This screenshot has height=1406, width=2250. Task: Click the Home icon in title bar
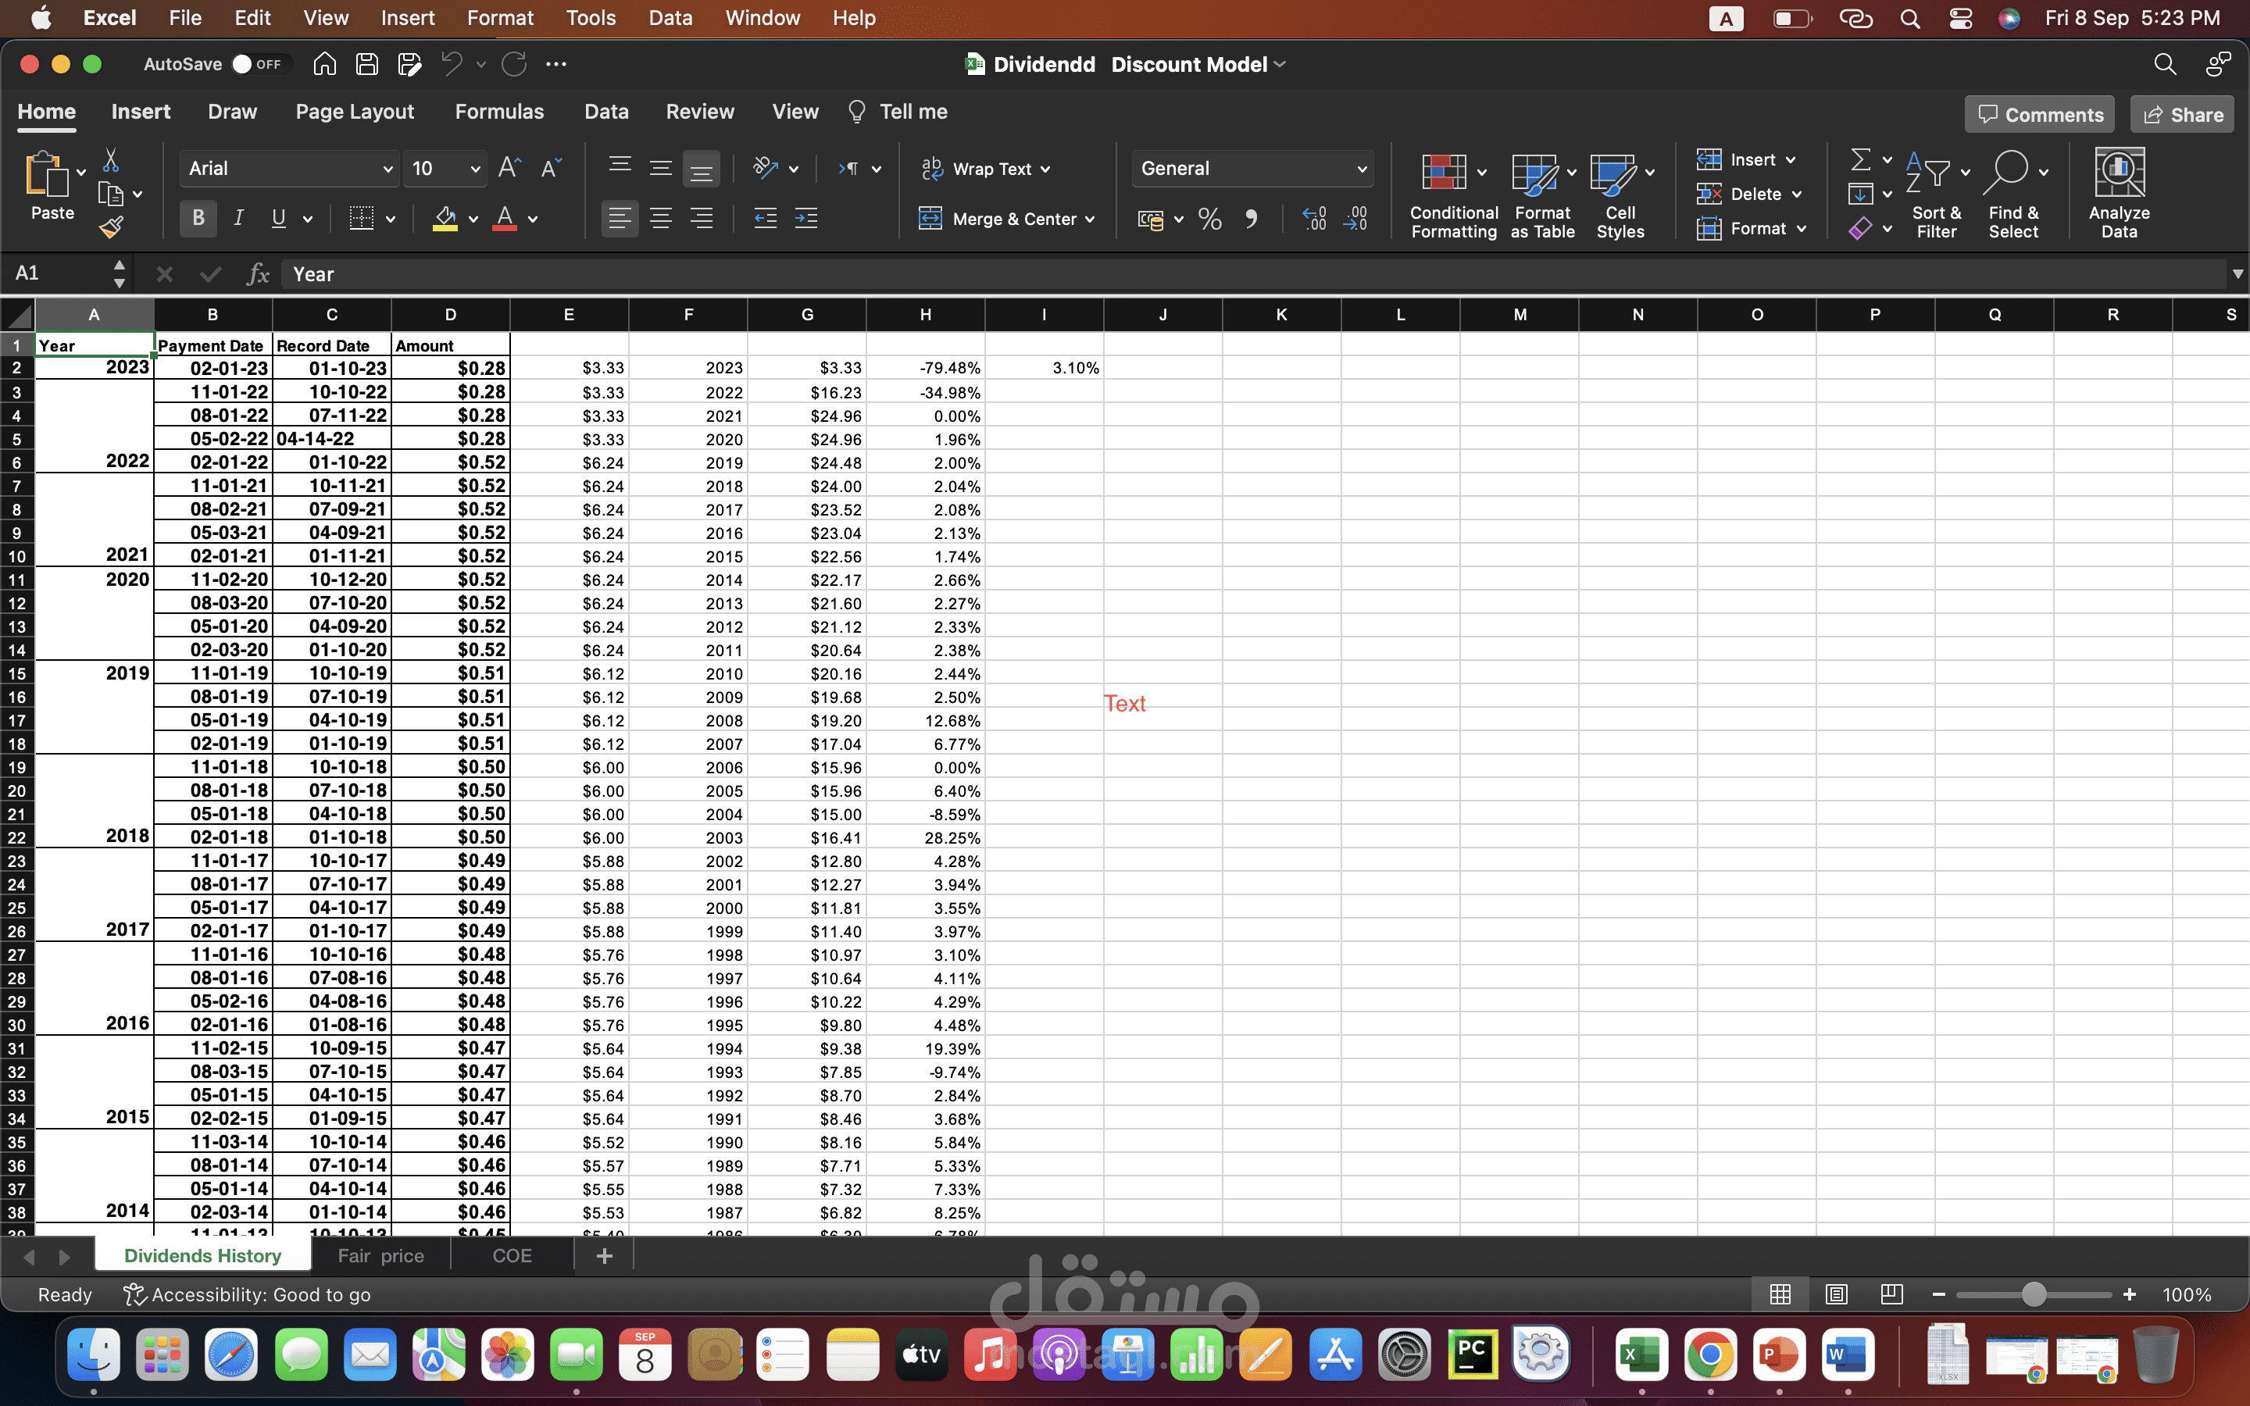click(324, 64)
